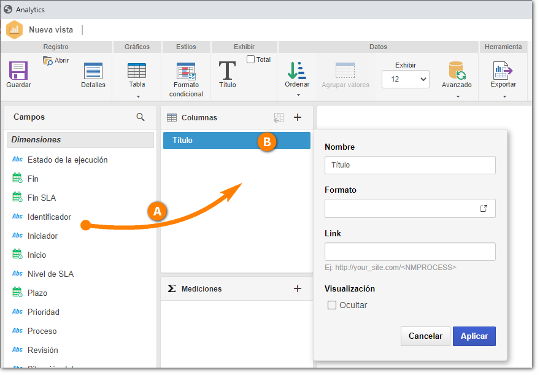Click the Nombre input field

pos(410,165)
